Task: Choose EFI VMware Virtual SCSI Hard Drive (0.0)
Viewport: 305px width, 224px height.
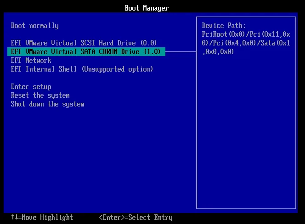Action: pyautogui.click(x=84, y=43)
